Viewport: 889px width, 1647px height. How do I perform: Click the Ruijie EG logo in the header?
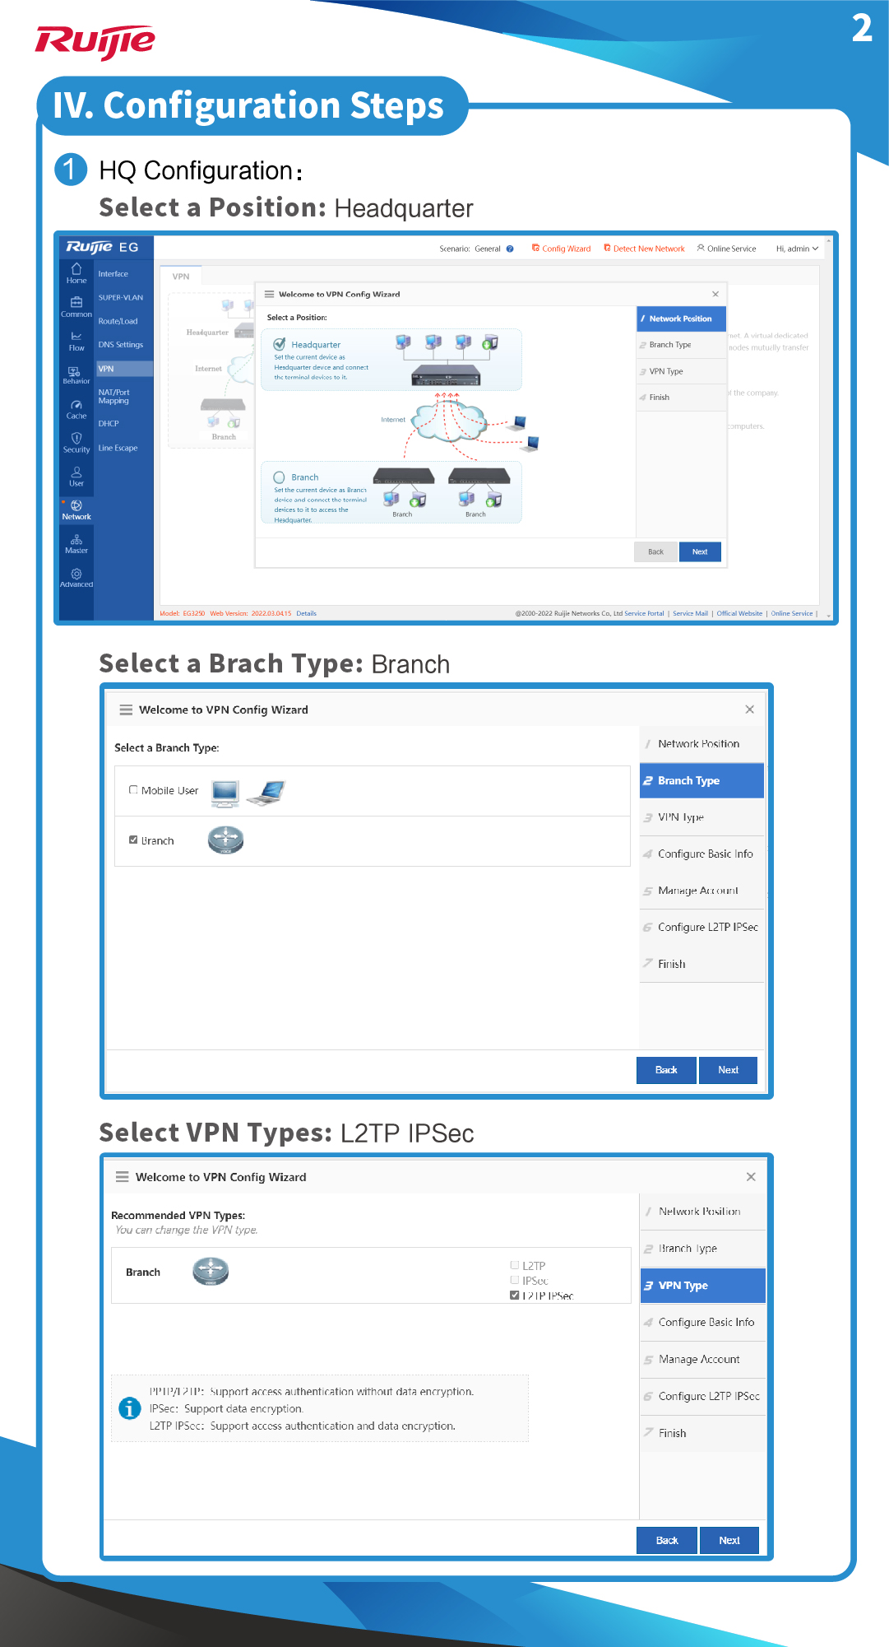point(103,247)
